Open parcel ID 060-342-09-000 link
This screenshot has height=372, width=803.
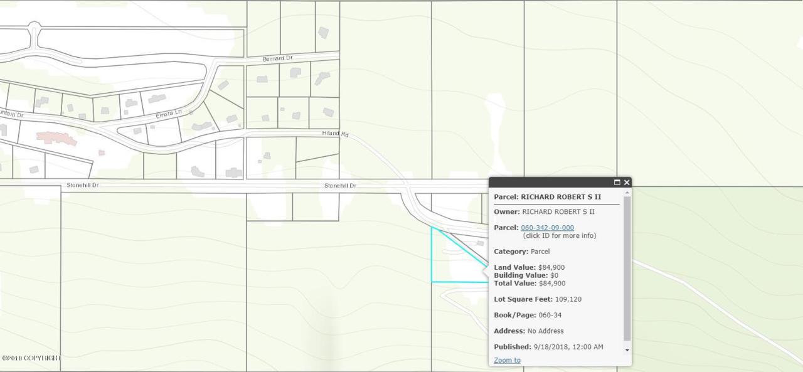pyautogui.click(x=547, y=228)
